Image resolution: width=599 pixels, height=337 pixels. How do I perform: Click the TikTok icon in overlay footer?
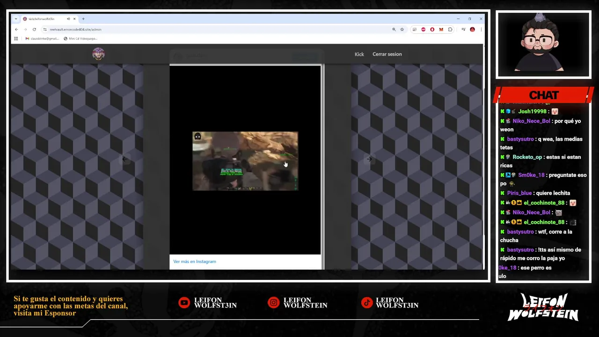pyautogui.click(x=367, y=303)
